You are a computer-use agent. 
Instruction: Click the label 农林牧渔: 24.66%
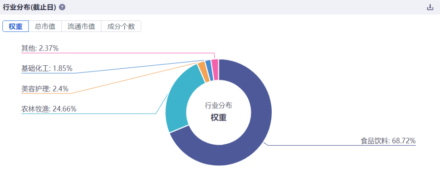click(49, 109)
